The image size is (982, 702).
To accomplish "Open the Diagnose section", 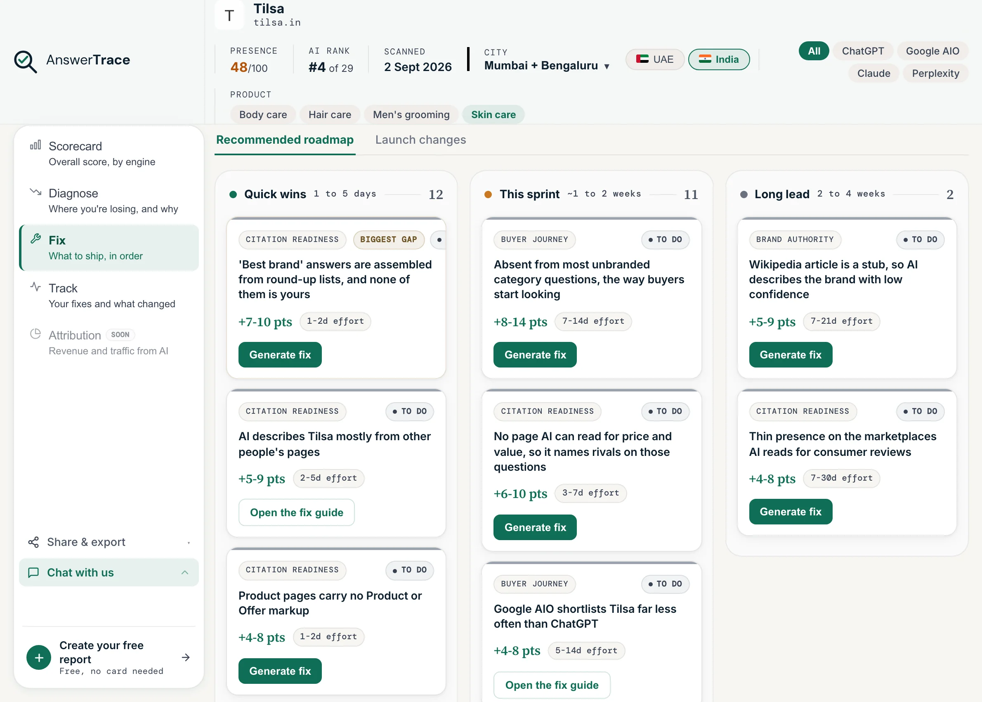I will [x=109, y=201].
